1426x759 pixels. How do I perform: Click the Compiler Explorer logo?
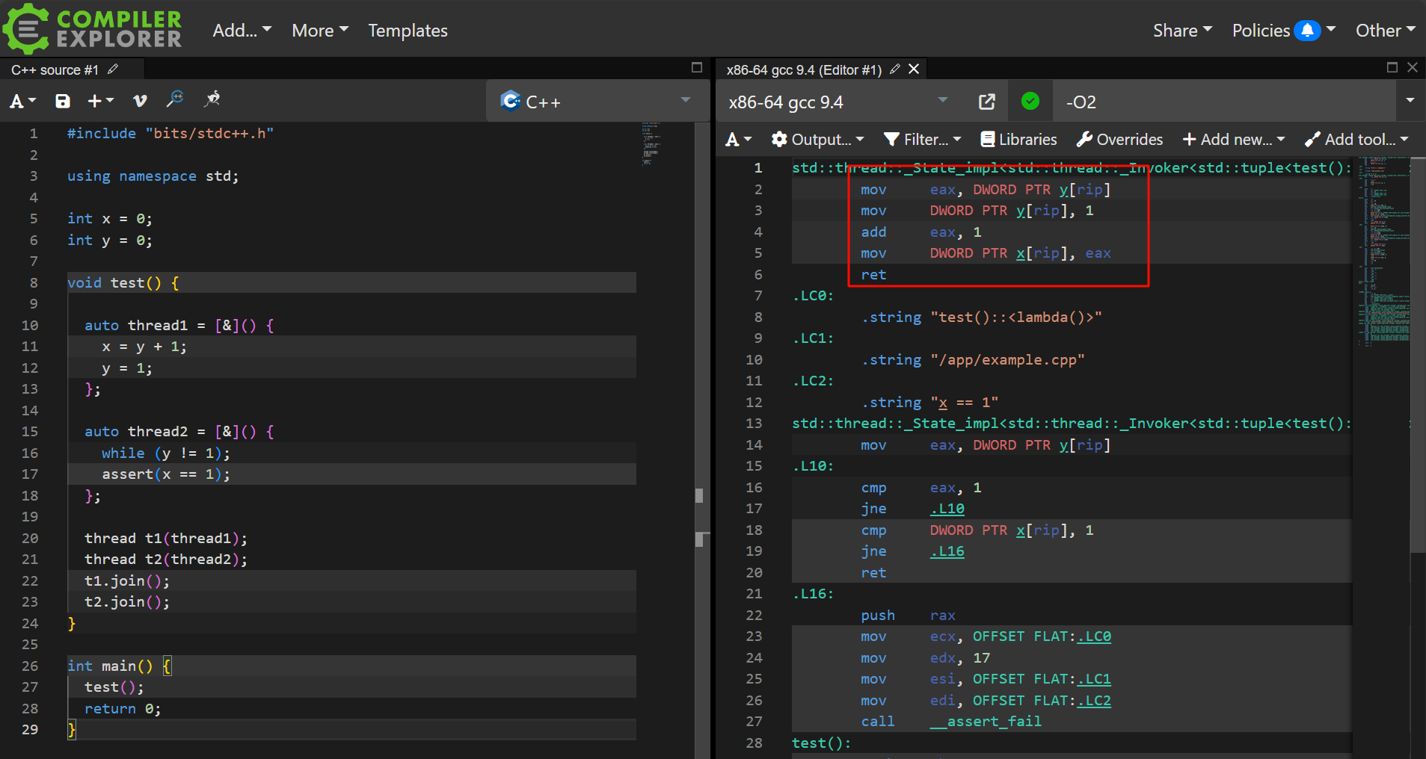click(93, 28)
